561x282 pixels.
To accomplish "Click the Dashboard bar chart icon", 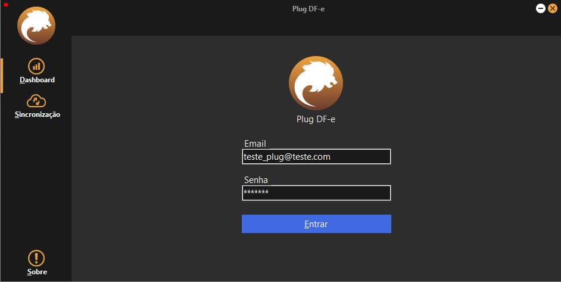I will [36, 66].
